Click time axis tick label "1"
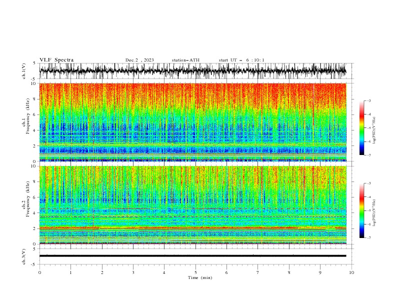Screen dimensions: 396x306 70,272
